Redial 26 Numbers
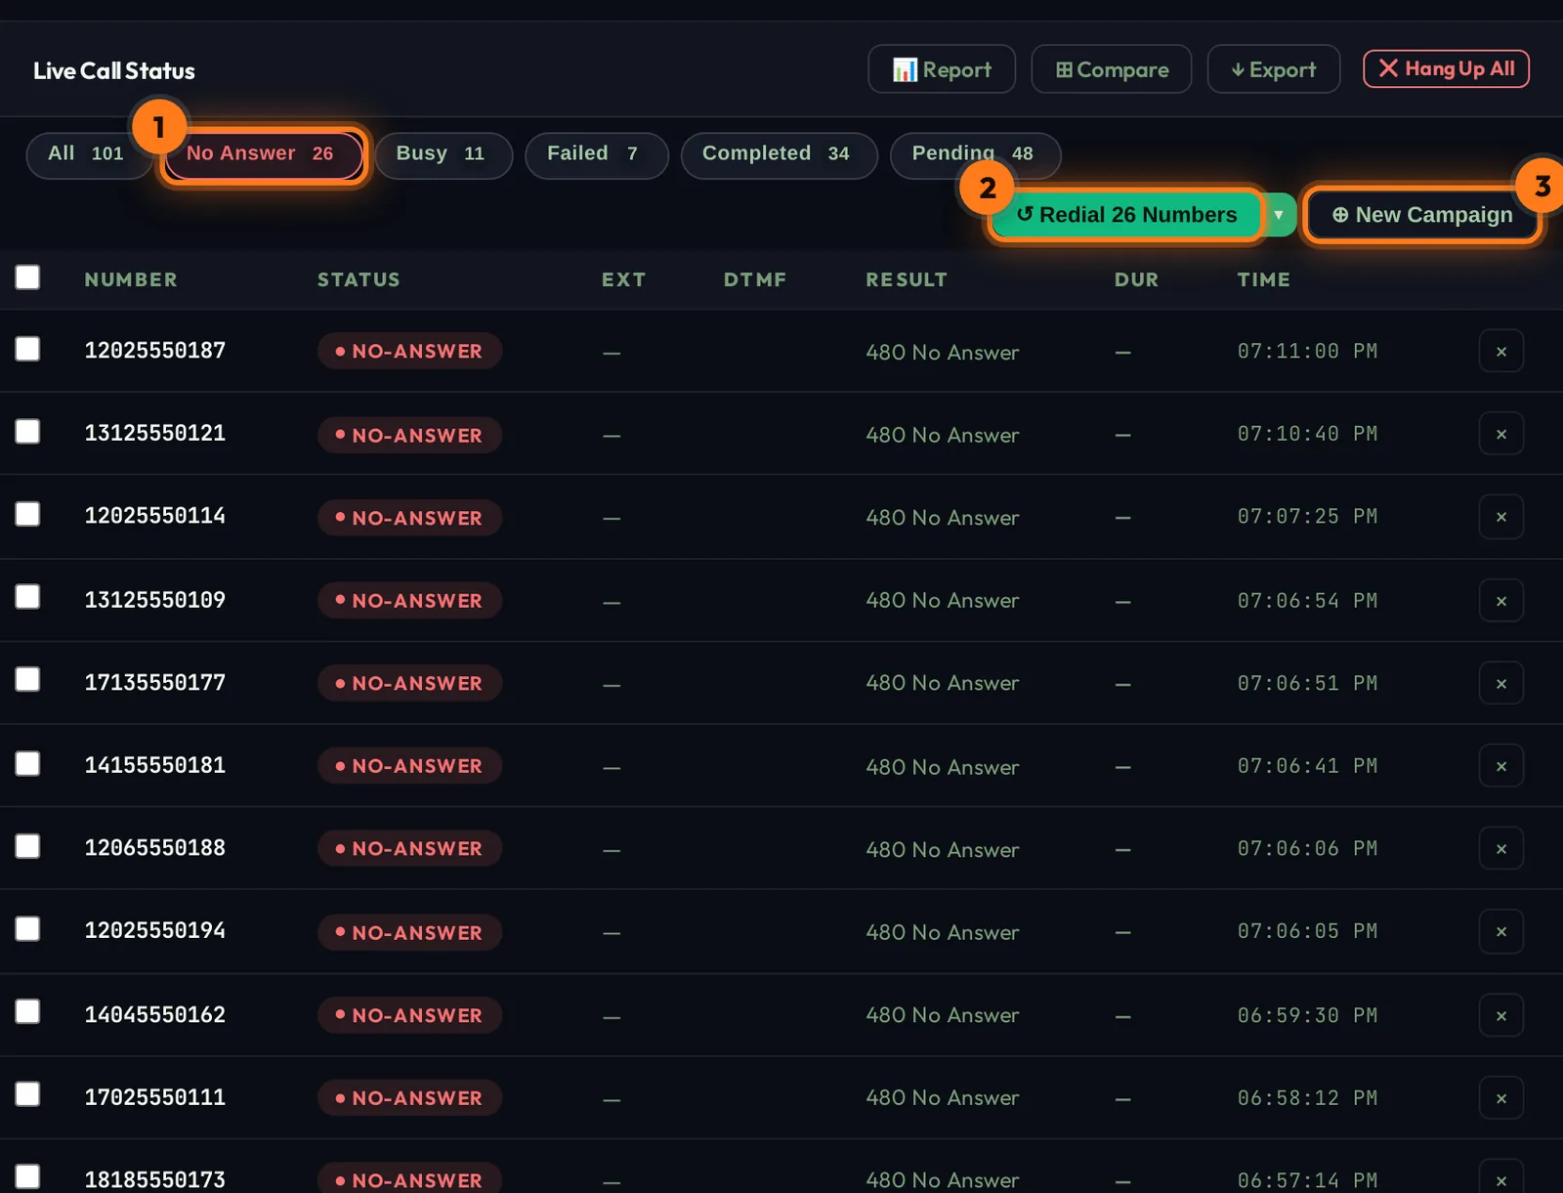This screenshot has width=1563, height=1193. (1127, 215)
